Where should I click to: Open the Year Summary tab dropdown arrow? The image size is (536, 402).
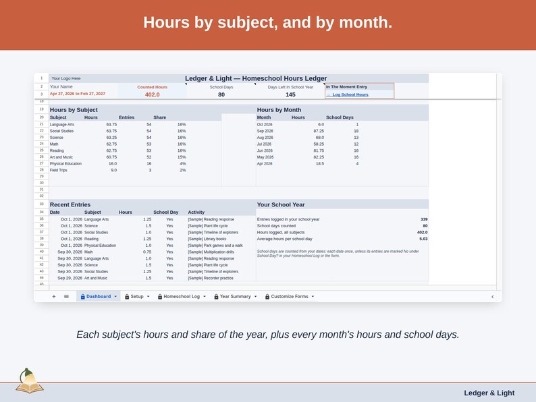pyautogui.click(x=255, y=297)
